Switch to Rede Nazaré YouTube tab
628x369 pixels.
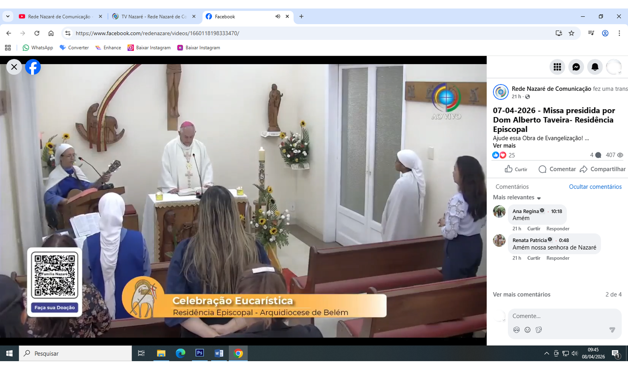pyautogui.click(x=59, y=16)
